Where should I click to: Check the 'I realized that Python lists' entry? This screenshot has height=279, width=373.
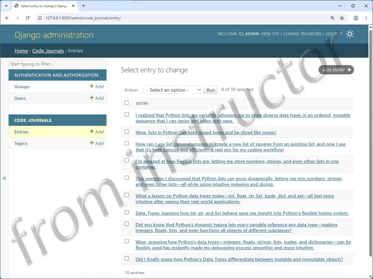coord(127,115)
